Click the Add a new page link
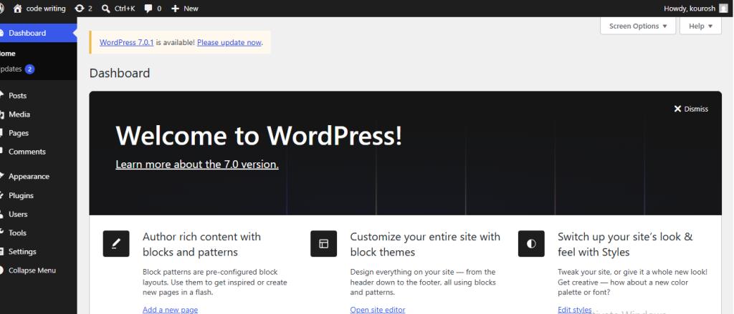Viewport: 734px width, 314px height. pyautogui.click(x=171, y=309)
